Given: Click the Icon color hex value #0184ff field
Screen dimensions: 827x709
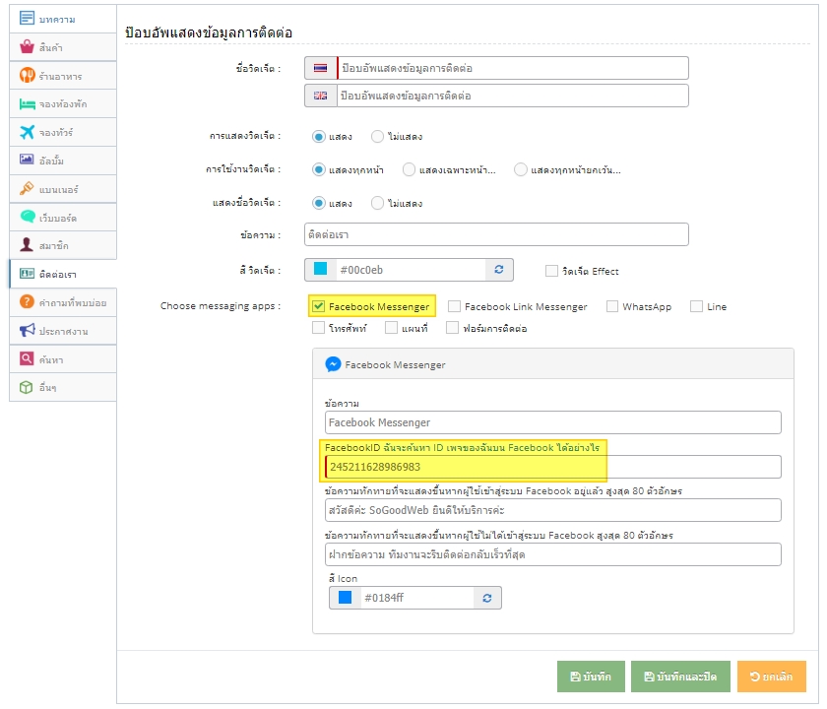Looking at the screenshot, I should pos(416,598).
